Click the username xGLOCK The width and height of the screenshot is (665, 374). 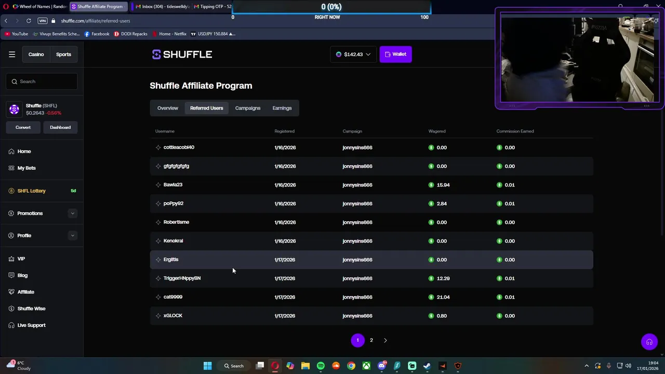tap(173, 316)
